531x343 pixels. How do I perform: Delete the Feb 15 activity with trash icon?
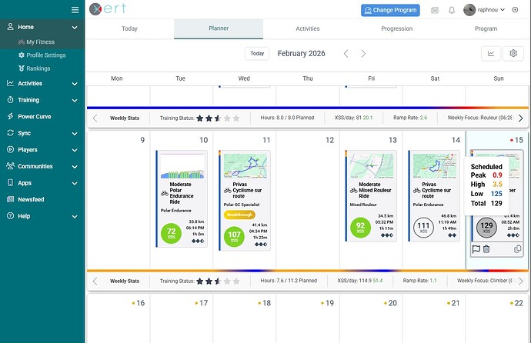486,249
